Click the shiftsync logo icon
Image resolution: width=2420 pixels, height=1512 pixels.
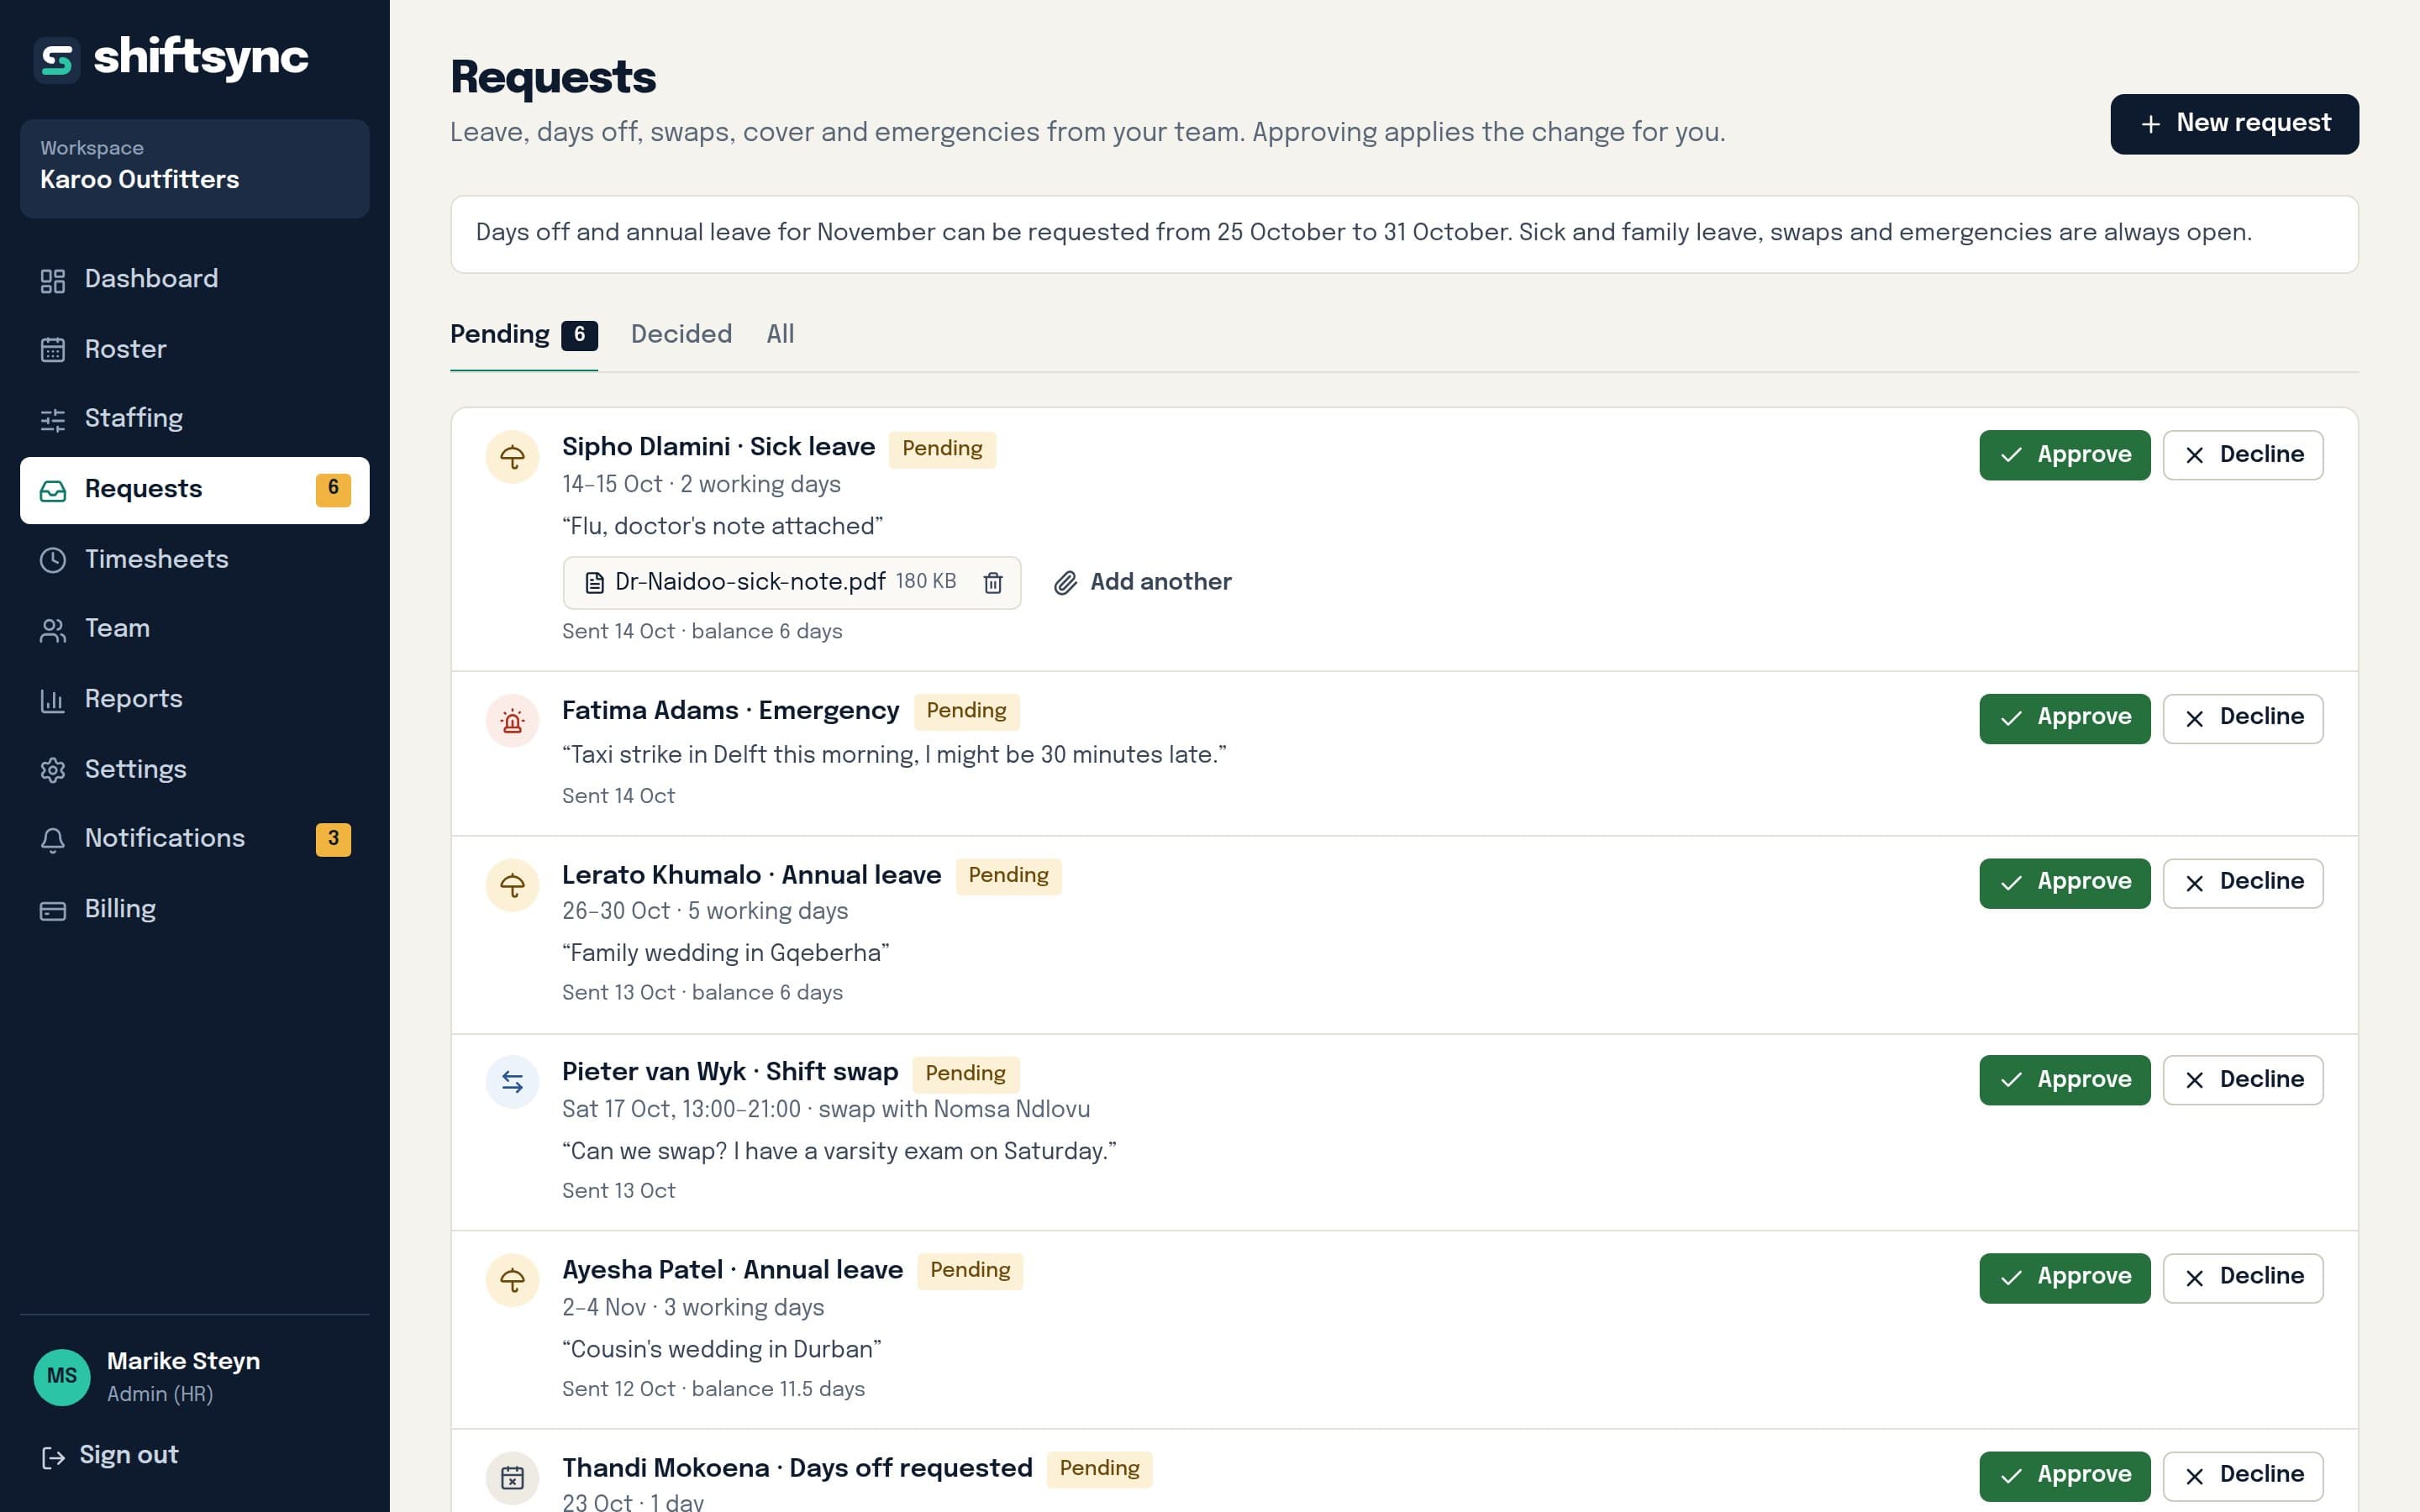pyautogui.click(x=57, y=60)
